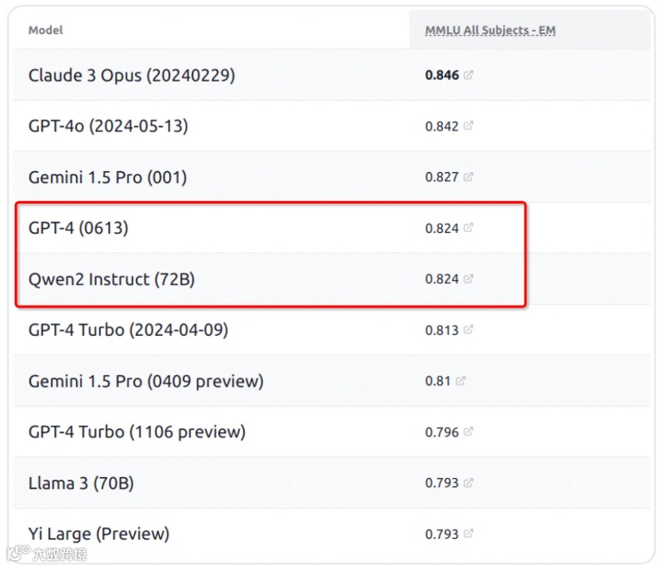Viewport: 662px width, 567px height.
Task: Open external link icon beside Yi Large (Preview) score
Action: [468, 534]
